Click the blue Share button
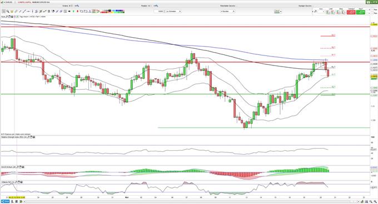Screen dimensions: 378x204 point(6,201)
